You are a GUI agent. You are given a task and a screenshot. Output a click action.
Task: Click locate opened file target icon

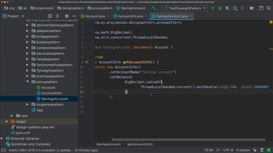pyautogui.click(x=50, y=16)
